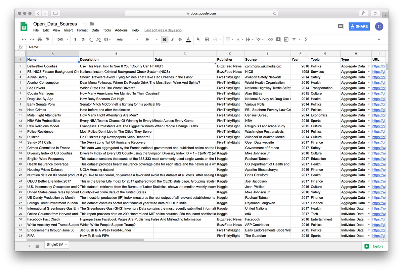Insert a chart

(x=286, y=40)
